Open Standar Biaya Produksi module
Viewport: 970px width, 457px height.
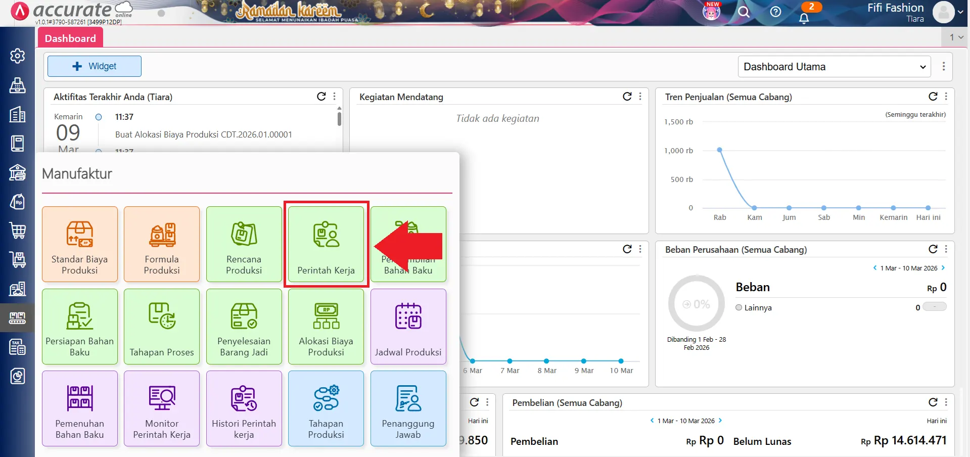pyautogui.click(x=80, y=244)
